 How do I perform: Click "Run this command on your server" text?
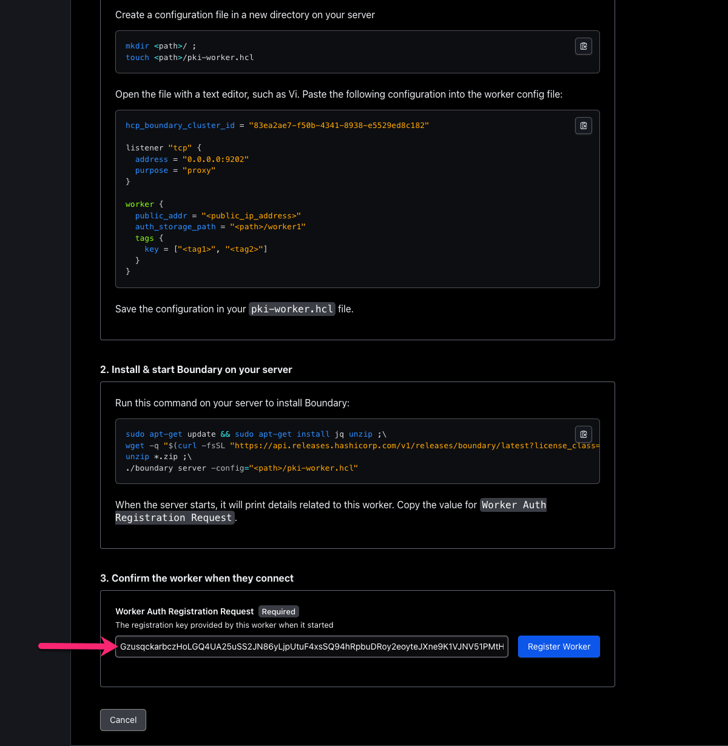pyautogui.click(x=232, y=403)
